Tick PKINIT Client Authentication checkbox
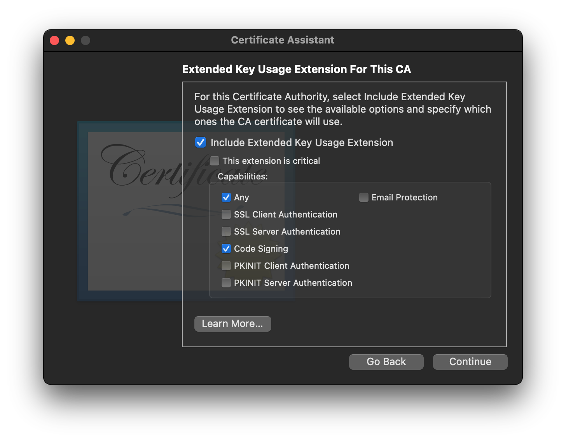 point(226,266)
